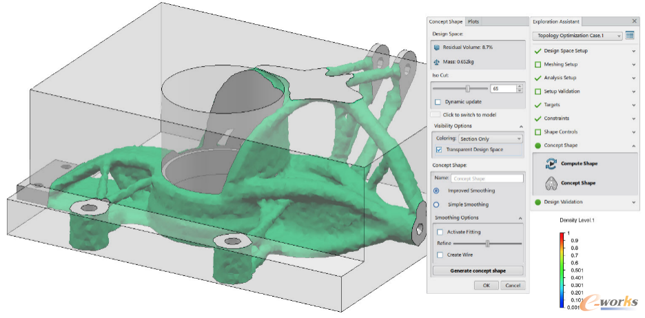Expand the Targets section chevron
The width and height of the screenshot is (645, 318).
point(633,105)
